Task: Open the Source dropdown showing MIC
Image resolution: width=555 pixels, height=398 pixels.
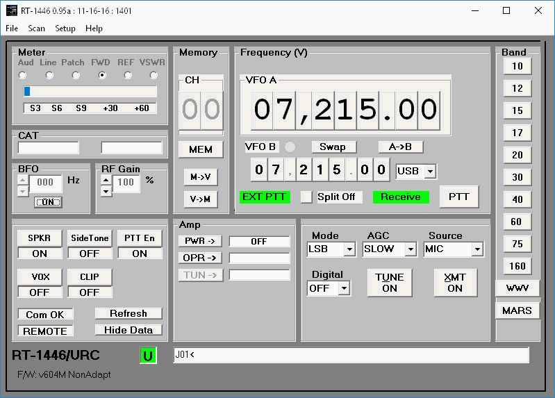Action: (x=477, y=249)
